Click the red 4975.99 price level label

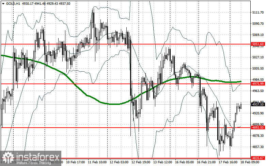[x=258, y=84]
